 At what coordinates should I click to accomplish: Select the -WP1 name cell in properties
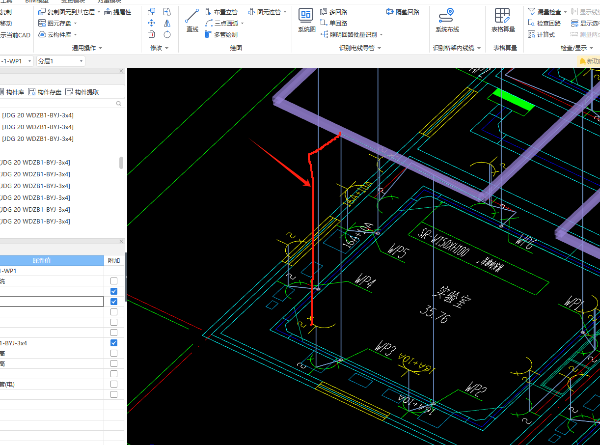[52, 271]
